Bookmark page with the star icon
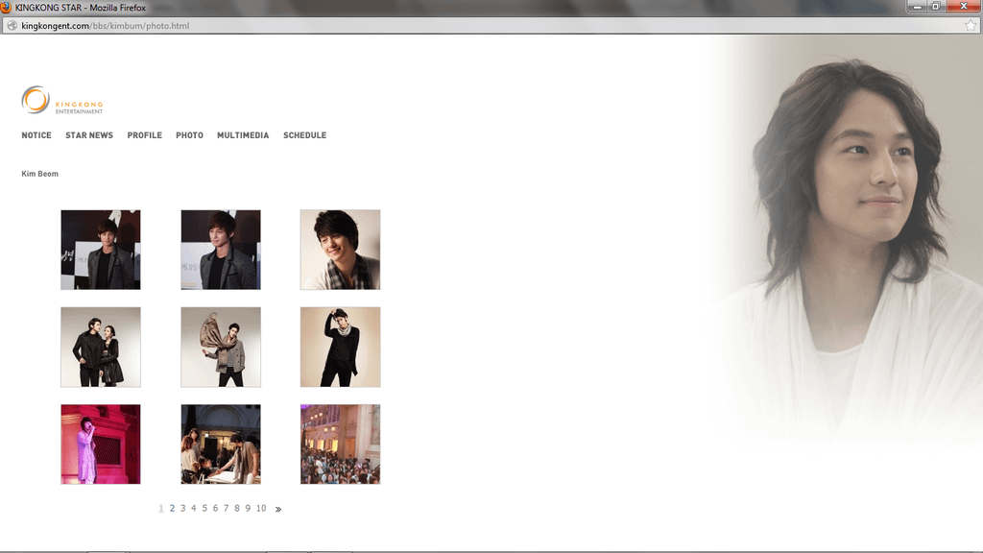 tap(971, 26)
